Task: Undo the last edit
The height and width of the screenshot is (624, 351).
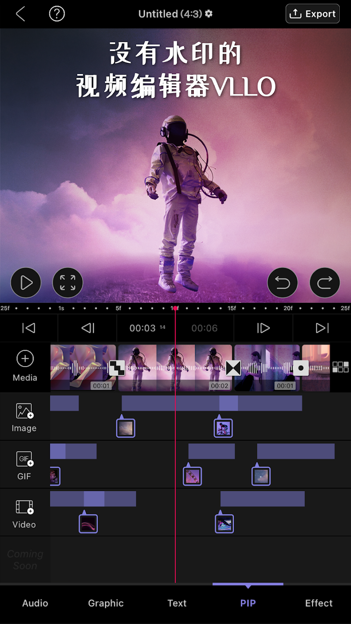Action: (283, 283)
